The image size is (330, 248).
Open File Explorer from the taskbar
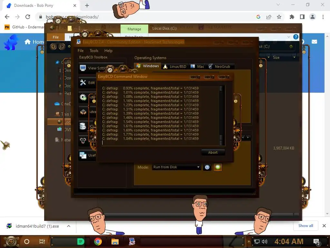115,242
